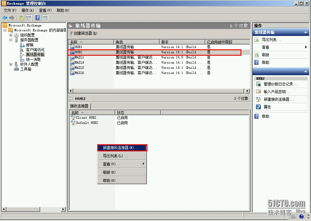The width and height of the screenshot is (311, 221).
Task: Toggle the console tree pane toolbar icon
Action: pos(29,18)
